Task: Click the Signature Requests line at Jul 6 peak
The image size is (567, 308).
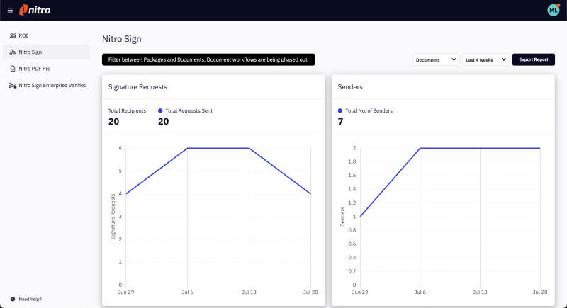Action: [187, 148]
